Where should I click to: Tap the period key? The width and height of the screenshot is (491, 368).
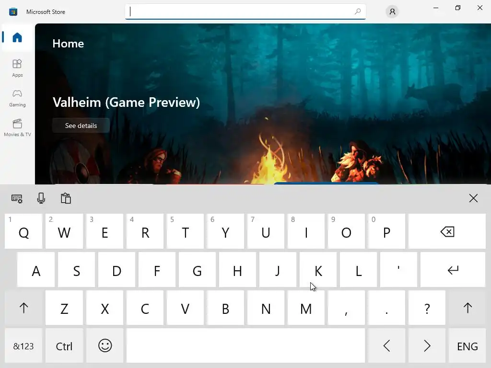386,308
